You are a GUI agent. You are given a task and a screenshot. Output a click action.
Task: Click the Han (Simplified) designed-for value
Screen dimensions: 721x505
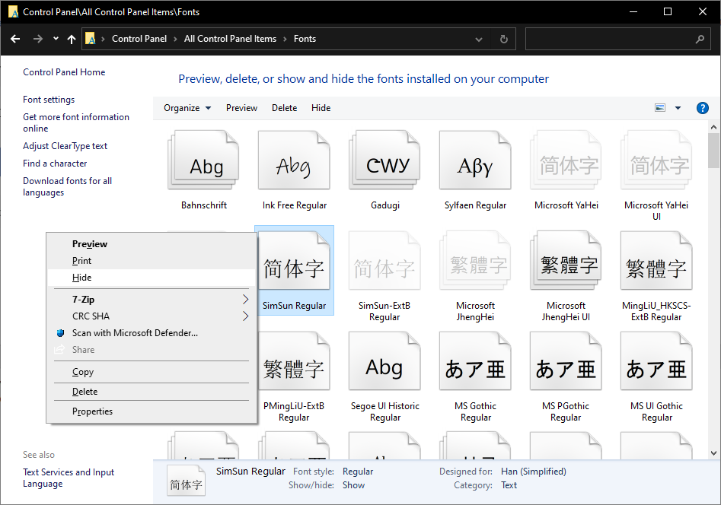(534, 472)
